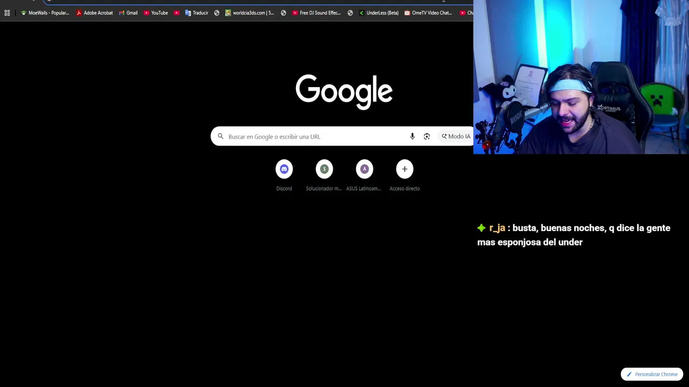Click the chat message 'busta, buenas noches'
This screenshot has width=689, height=387.
(573, 235)
